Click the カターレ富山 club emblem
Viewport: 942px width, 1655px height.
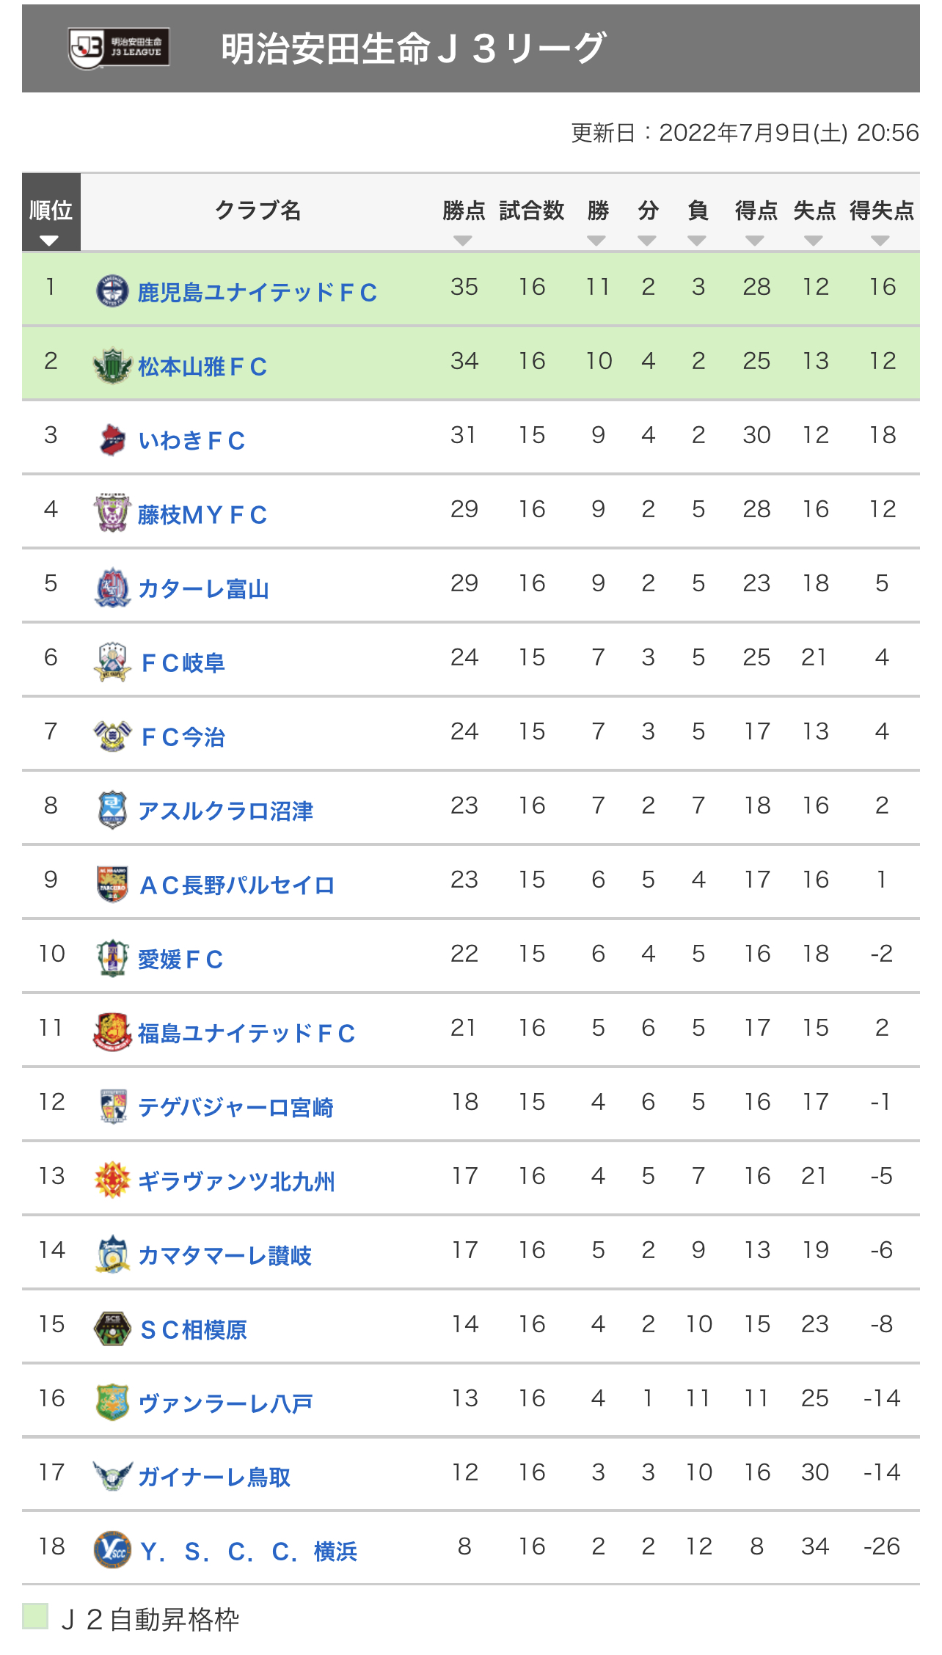tap(112, 588)
